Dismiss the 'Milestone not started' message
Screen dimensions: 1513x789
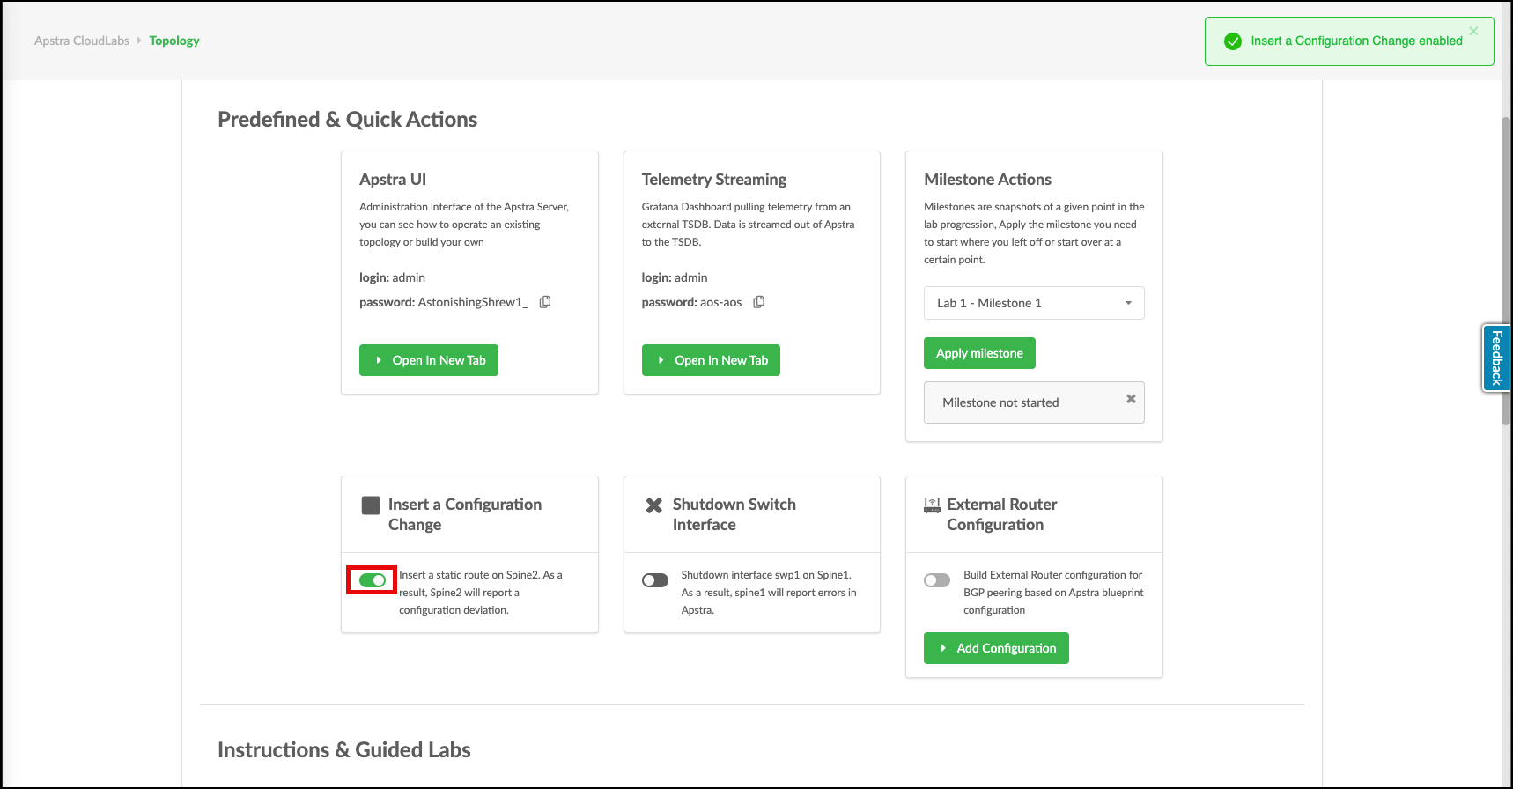pos(1131,399)
